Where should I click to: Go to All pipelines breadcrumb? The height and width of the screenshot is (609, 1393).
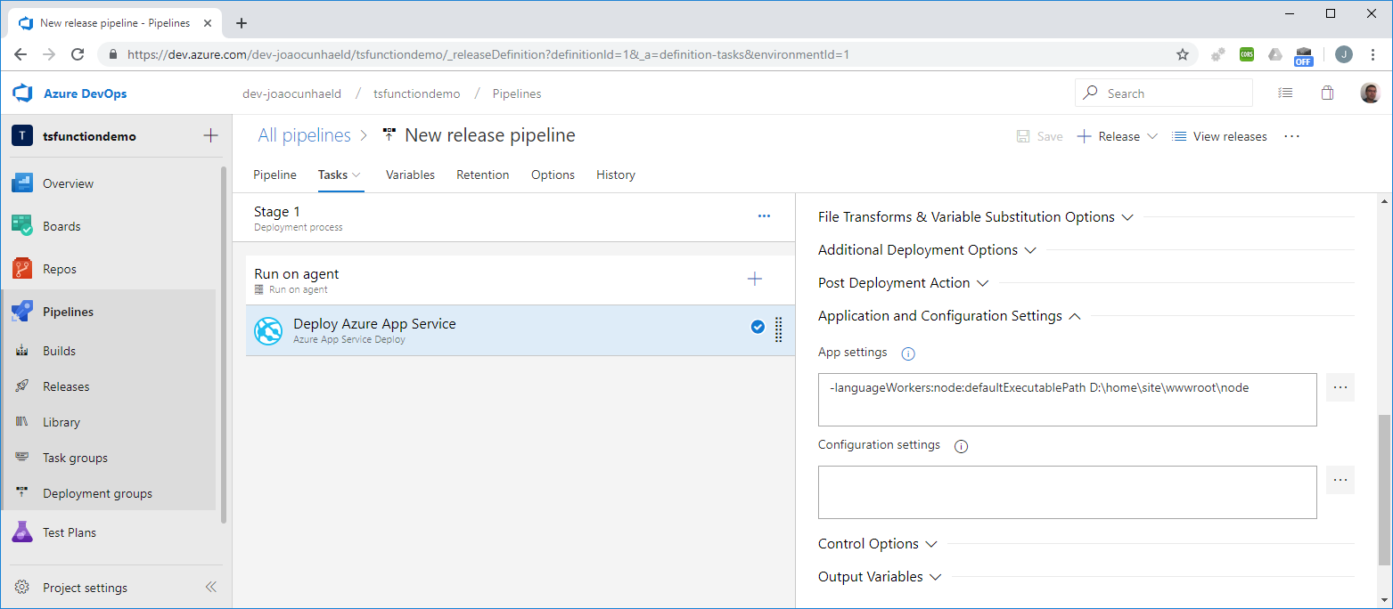pyautogui.click(x=304, y=135)
